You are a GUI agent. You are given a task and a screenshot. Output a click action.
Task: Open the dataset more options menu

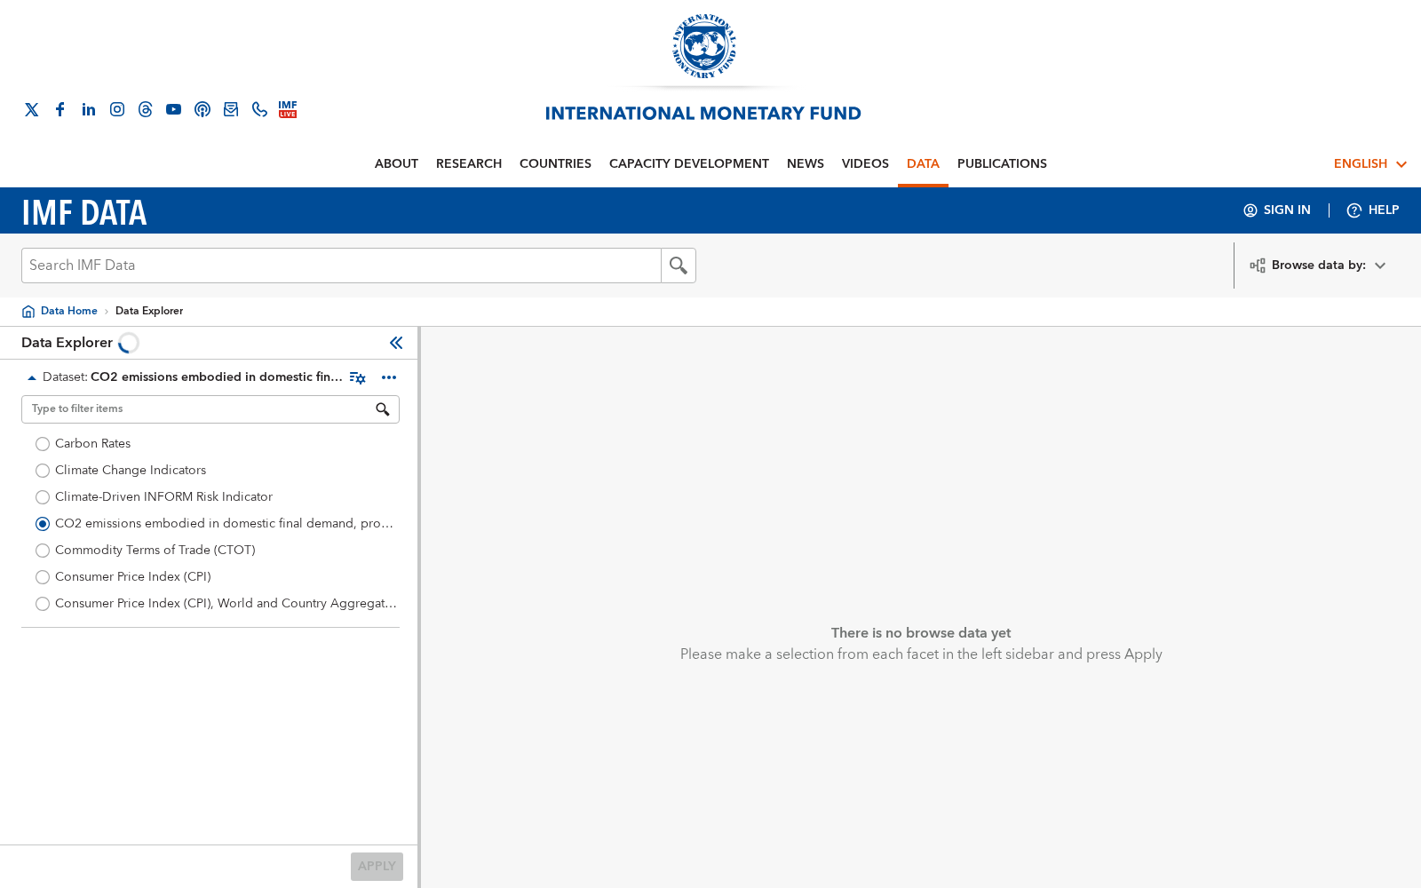tap(389, 377)
